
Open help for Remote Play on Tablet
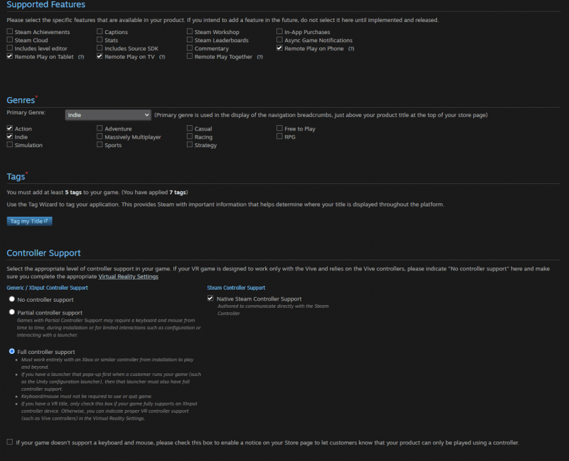[81, 57]
